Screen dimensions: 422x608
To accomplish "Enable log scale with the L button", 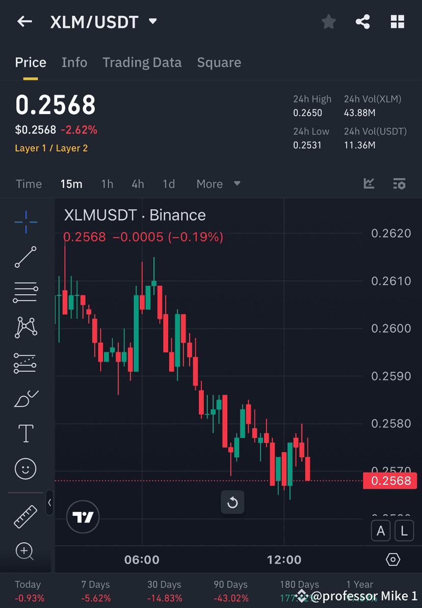I will point(404,531).
